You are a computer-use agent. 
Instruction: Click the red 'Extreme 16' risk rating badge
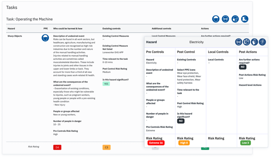point(156,143)
